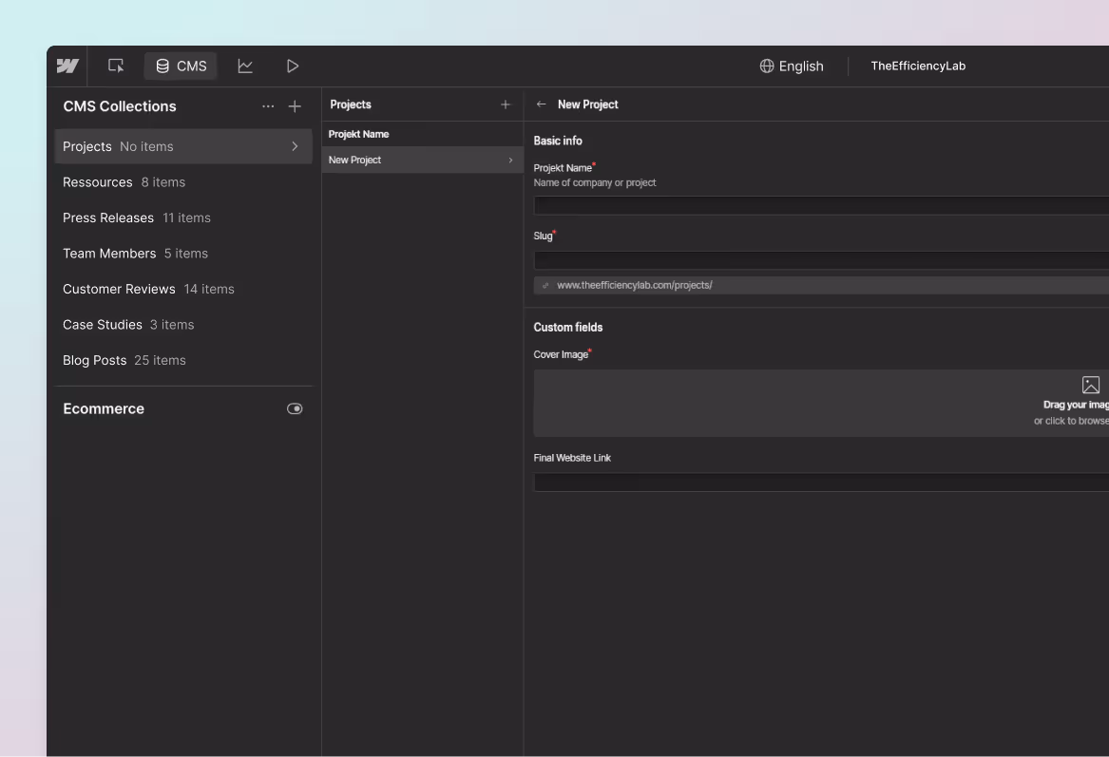1109x757 pixels.
Task: Click the plus icon to add a collection
Action: coord(295,105)
